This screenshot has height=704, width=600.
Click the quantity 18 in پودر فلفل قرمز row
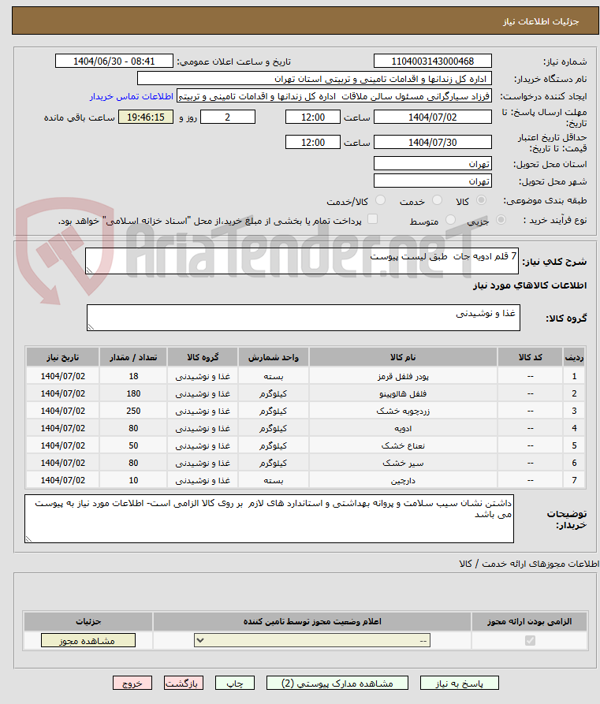tap(133, 376)
